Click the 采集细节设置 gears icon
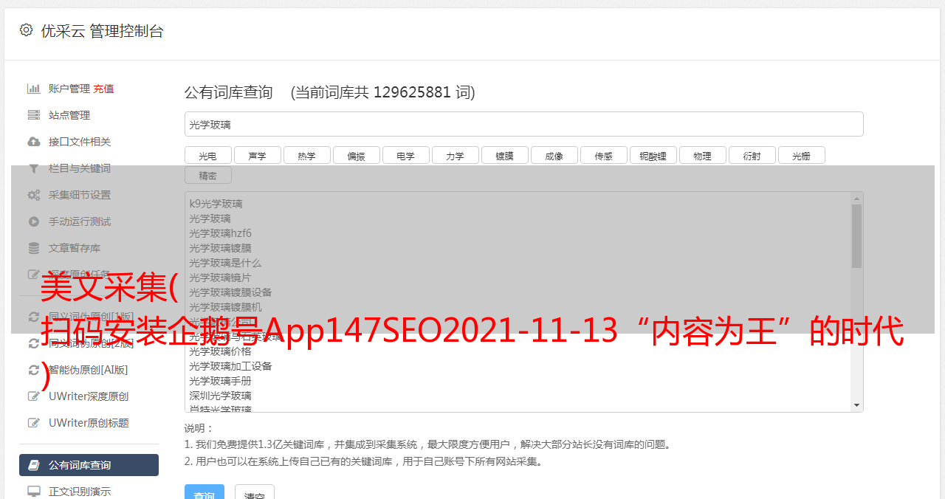Viewport: 945px width, 499px height. [33, 195]
